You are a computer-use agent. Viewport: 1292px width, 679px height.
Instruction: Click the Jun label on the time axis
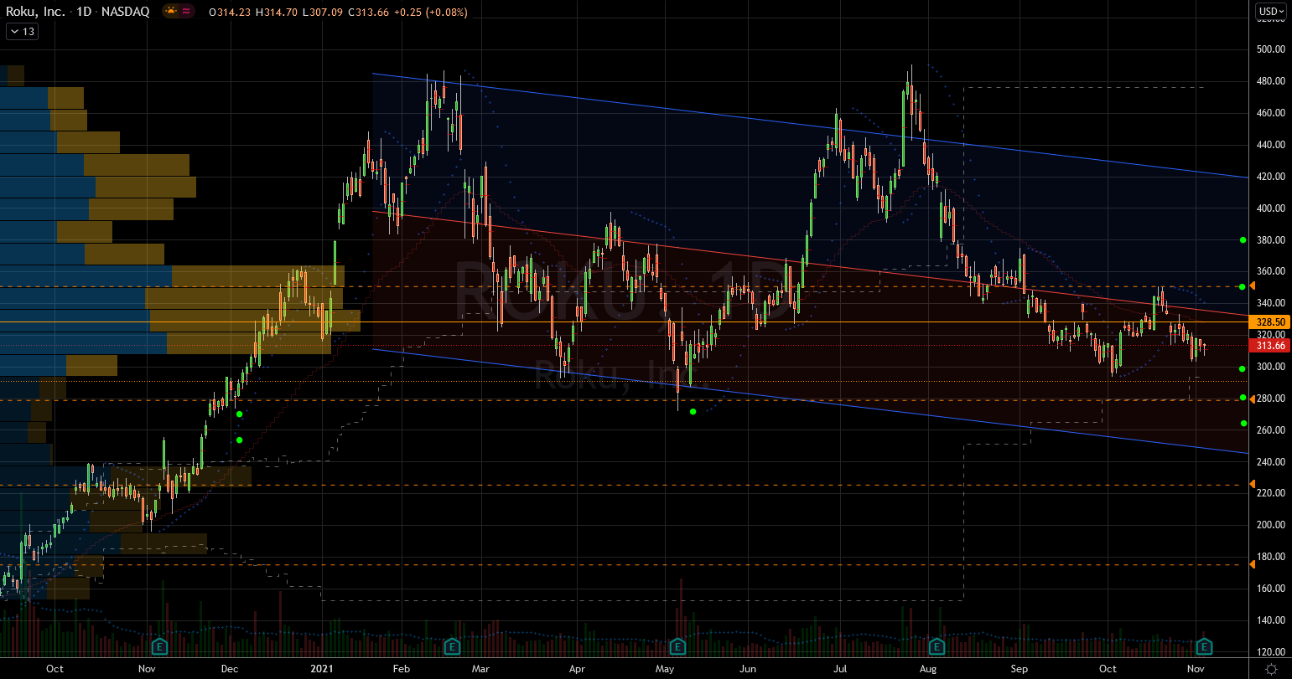point(749,669)
